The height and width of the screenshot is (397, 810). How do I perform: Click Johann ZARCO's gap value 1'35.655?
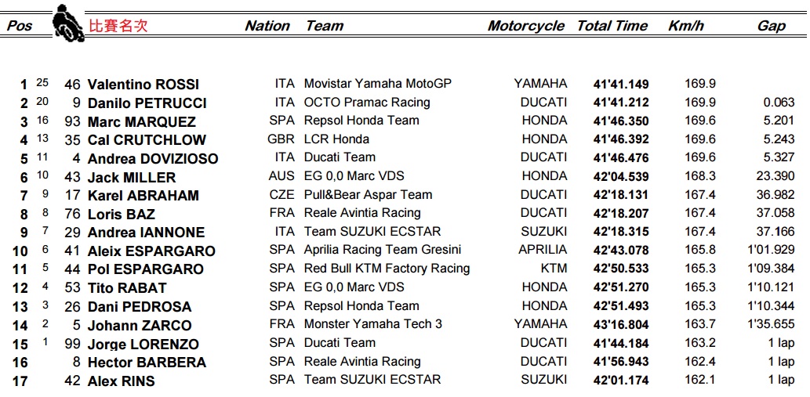(771, 325)
